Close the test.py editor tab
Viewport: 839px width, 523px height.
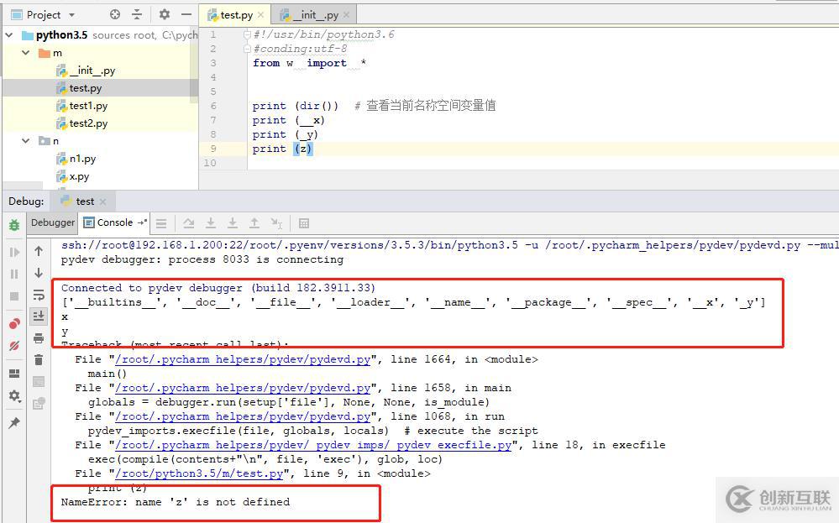[260, 15]
